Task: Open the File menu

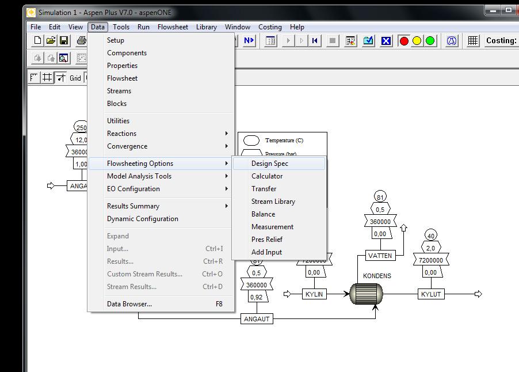Action: point(36,27)
